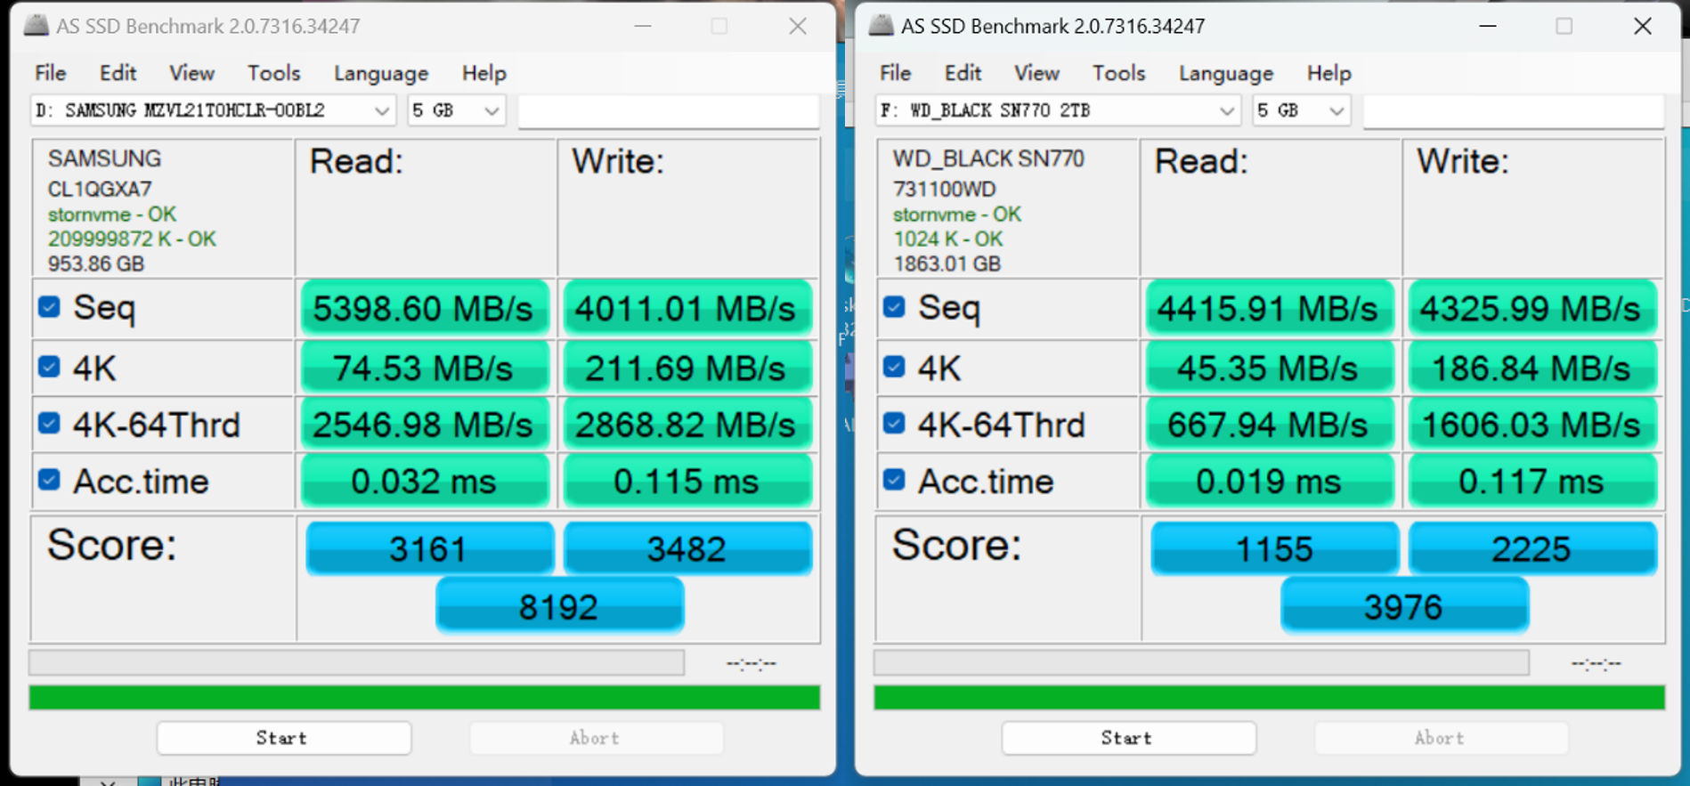Open Edit menu in WD_BLACK window
Viewport: 1690px width, 786px height.
[963, 73]
